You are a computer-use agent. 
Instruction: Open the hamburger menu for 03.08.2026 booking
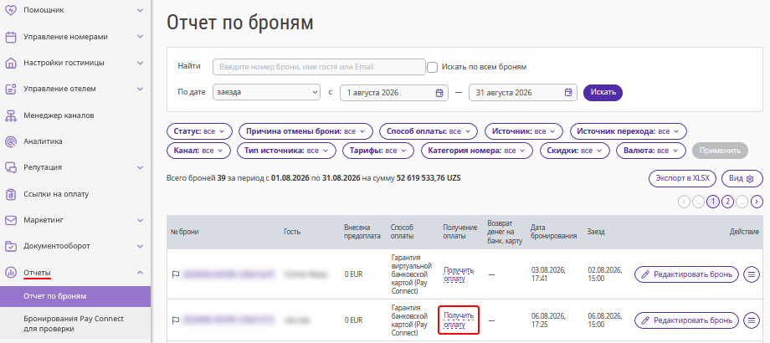(x=751, y=274)
